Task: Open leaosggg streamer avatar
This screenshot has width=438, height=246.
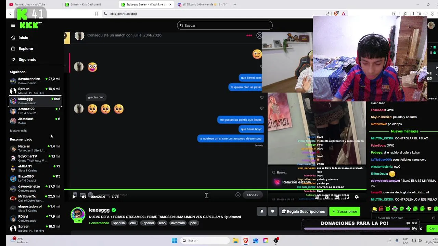Action: [78, 215]
